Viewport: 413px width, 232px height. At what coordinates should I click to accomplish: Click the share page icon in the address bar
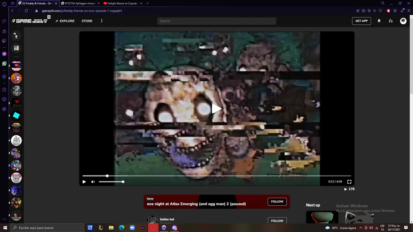point(357,11)
